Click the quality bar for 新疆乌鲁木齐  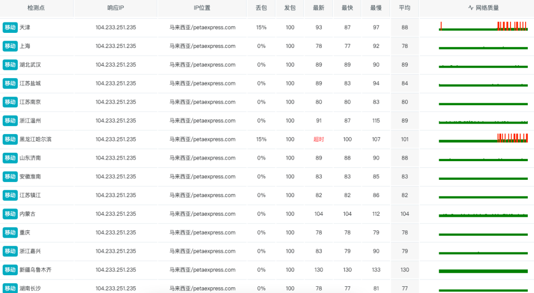(483, 271)
